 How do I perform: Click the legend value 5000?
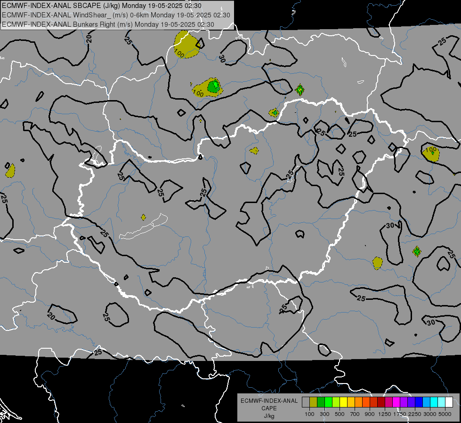pyautogui.click(x=445, y=414)
